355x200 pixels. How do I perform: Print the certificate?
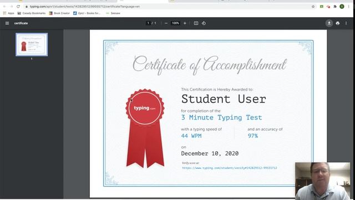point(338,23)
